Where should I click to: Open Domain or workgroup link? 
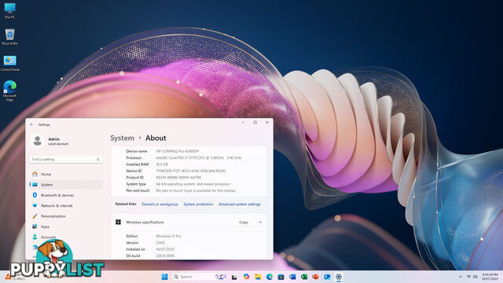tap(160, 204)
